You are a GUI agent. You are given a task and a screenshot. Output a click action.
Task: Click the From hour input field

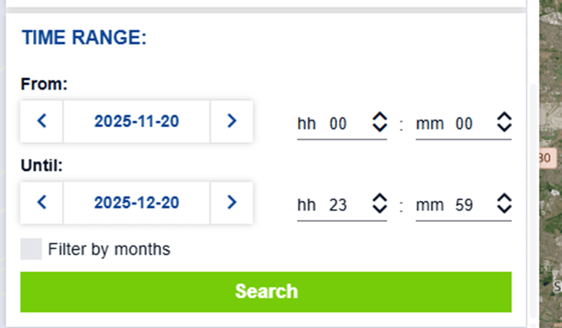(x=339, y=123)
